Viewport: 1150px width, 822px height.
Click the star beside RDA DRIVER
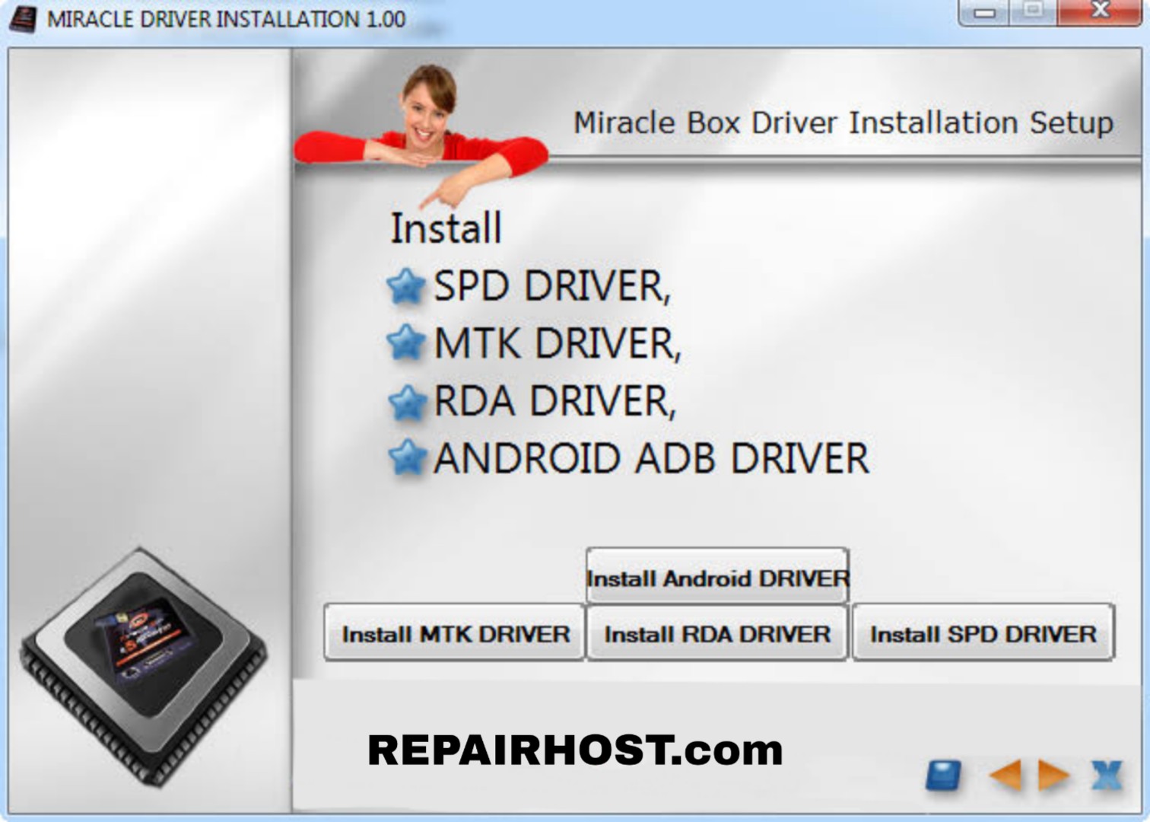click(x=407, y=402)
